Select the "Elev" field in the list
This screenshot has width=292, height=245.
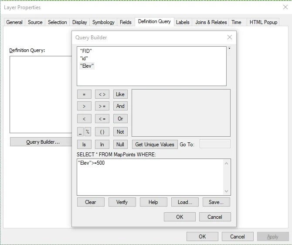pyautogui.click(x=87, y=66)
